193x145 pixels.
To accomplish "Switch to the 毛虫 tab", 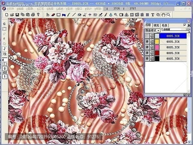I will [164, 25].
